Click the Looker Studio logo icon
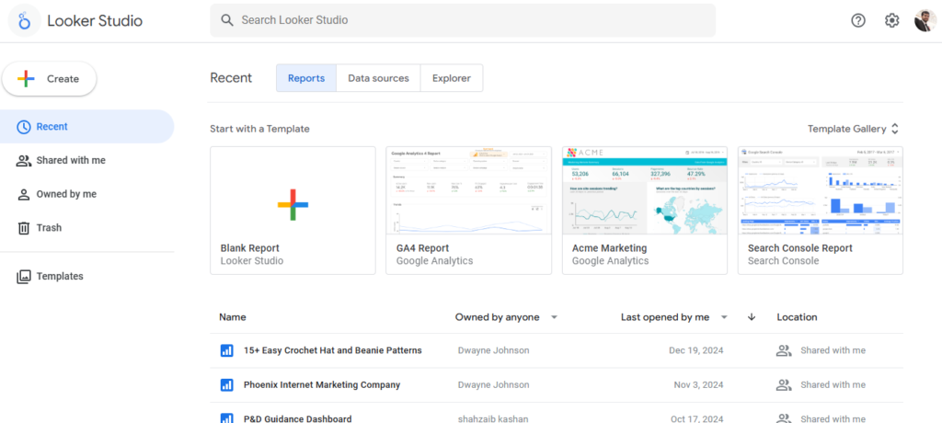The image size is (942, 423). (x=24, y=20)
